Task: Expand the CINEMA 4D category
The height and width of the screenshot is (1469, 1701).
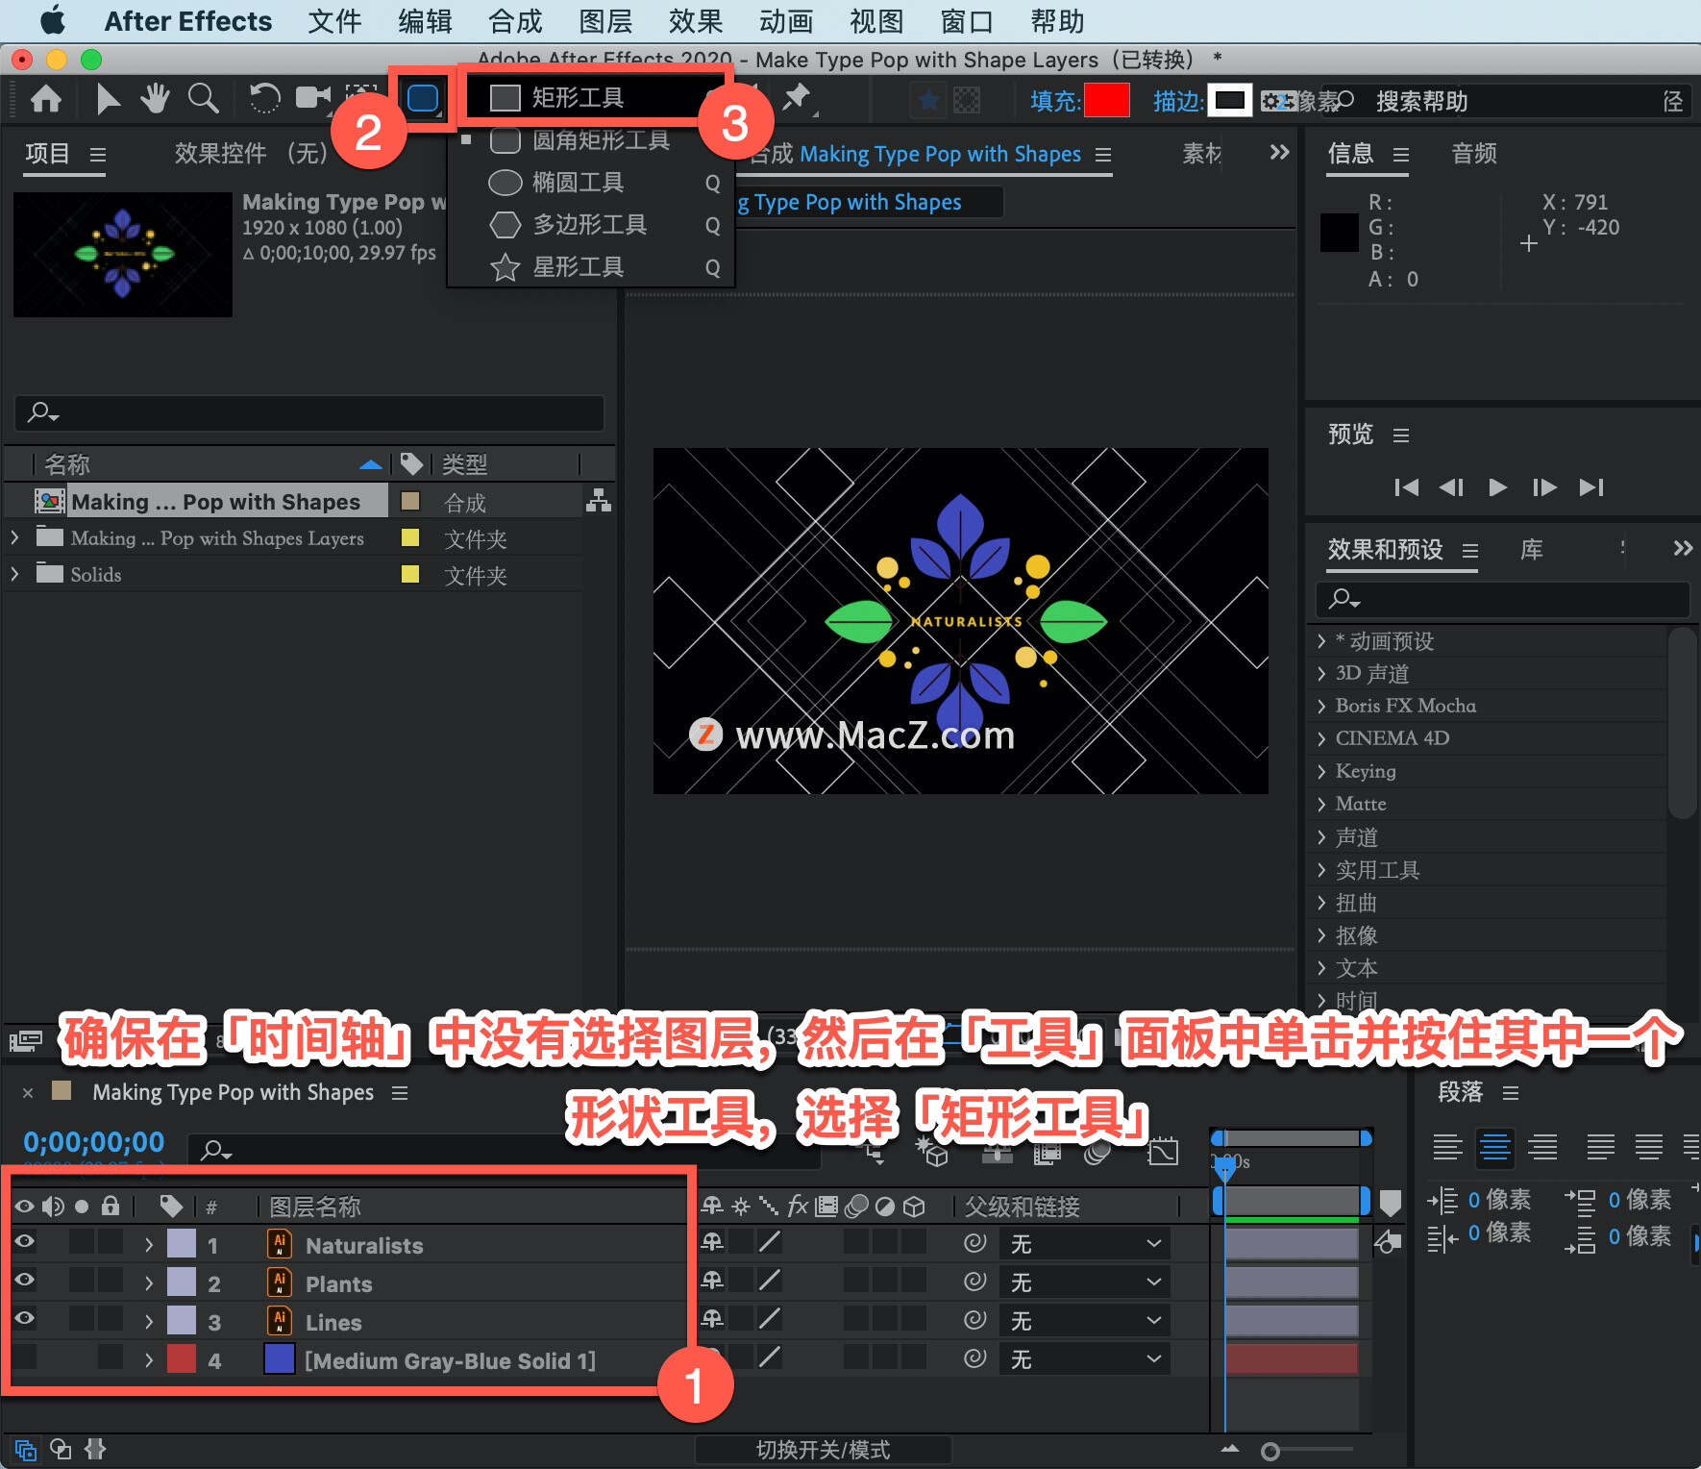Action: (1322, 738)
